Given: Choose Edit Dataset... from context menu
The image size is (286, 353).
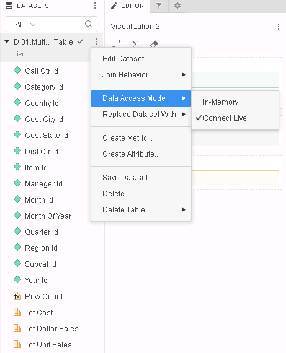Looking at the screenshot, I should 141,59.
